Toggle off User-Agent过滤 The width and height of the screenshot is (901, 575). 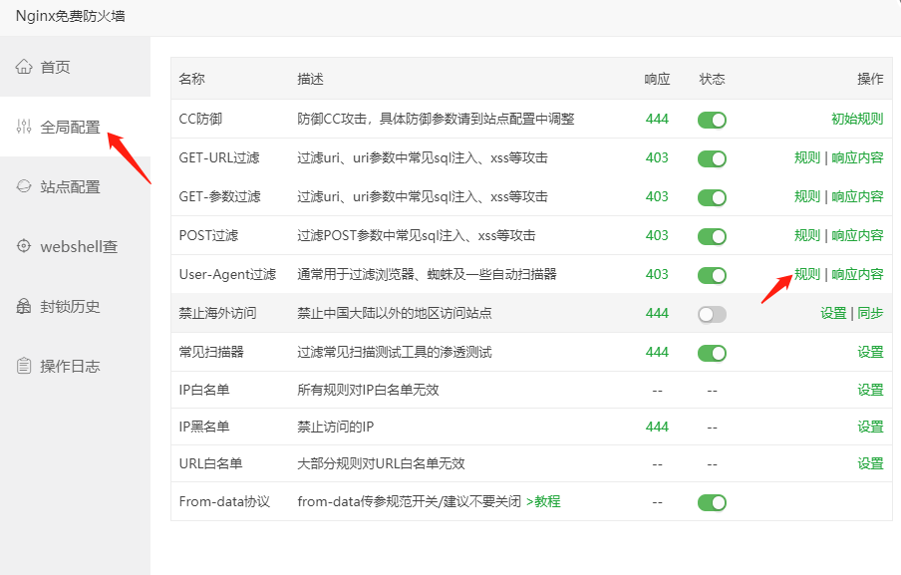pyautogui.click(x=711, y=274)
